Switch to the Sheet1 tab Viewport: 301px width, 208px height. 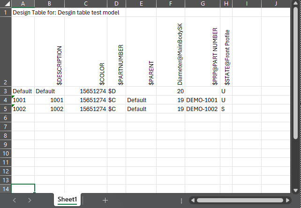67,200
